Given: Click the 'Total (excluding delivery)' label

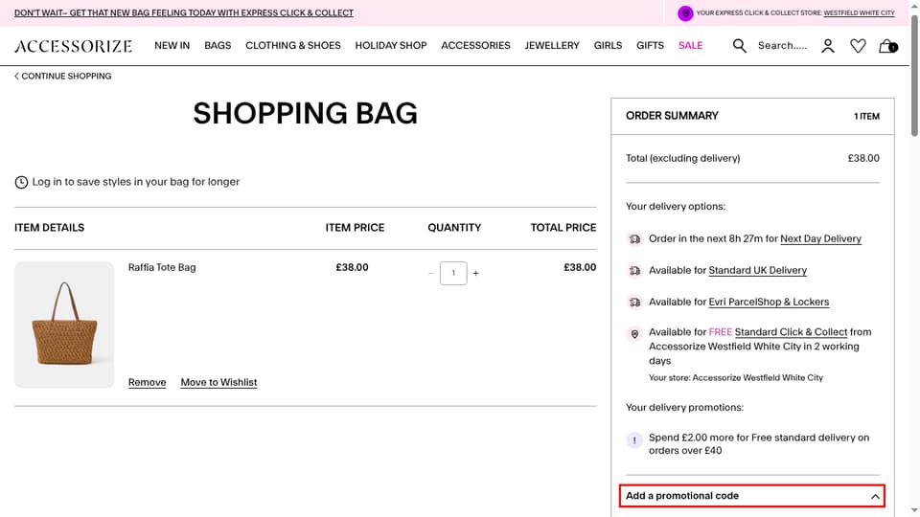Looking at the screenshot, I should [x=683, y=158].
